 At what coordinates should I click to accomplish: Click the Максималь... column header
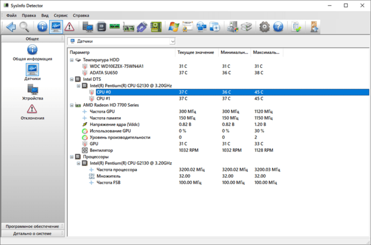coord(267,52)
